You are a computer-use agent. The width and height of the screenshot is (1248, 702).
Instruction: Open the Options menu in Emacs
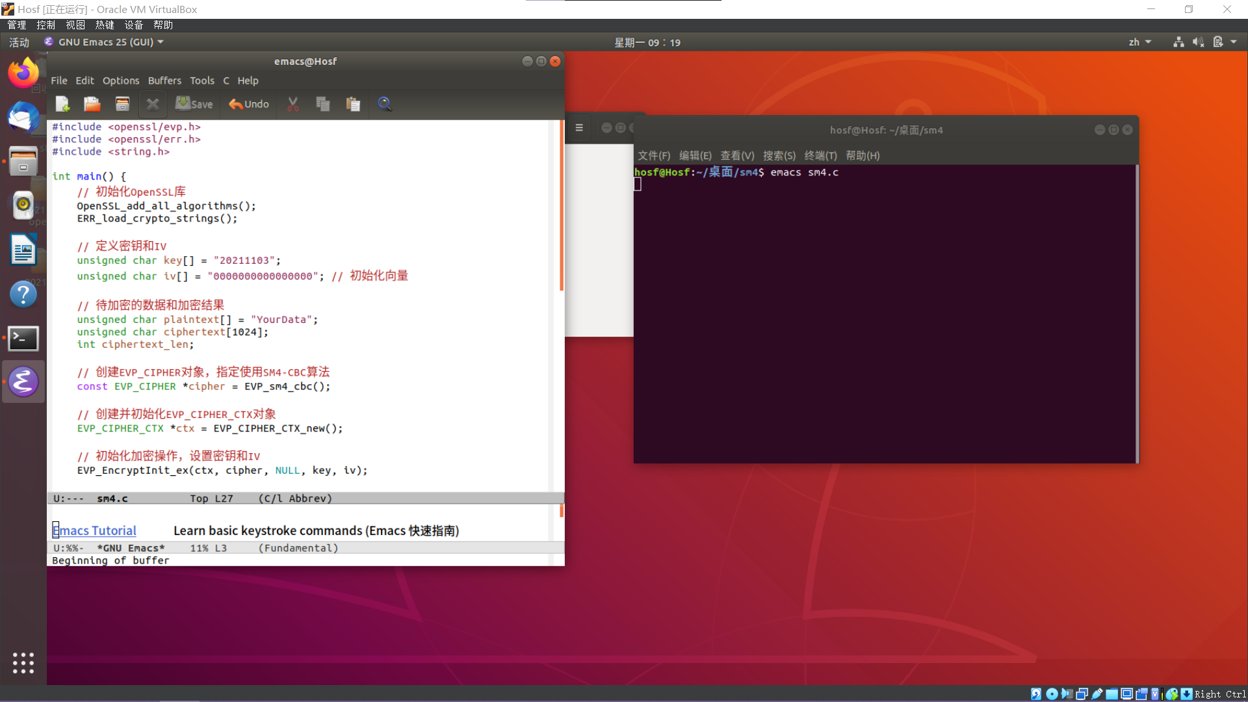point(121,81)
